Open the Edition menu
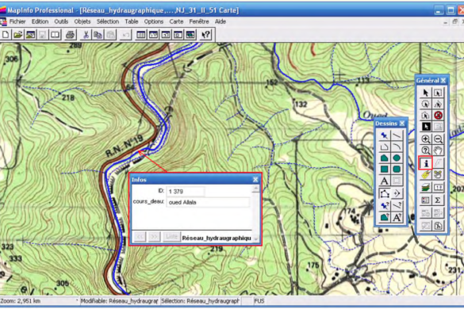This screenshot has height=309, width=464. (40, 21)
